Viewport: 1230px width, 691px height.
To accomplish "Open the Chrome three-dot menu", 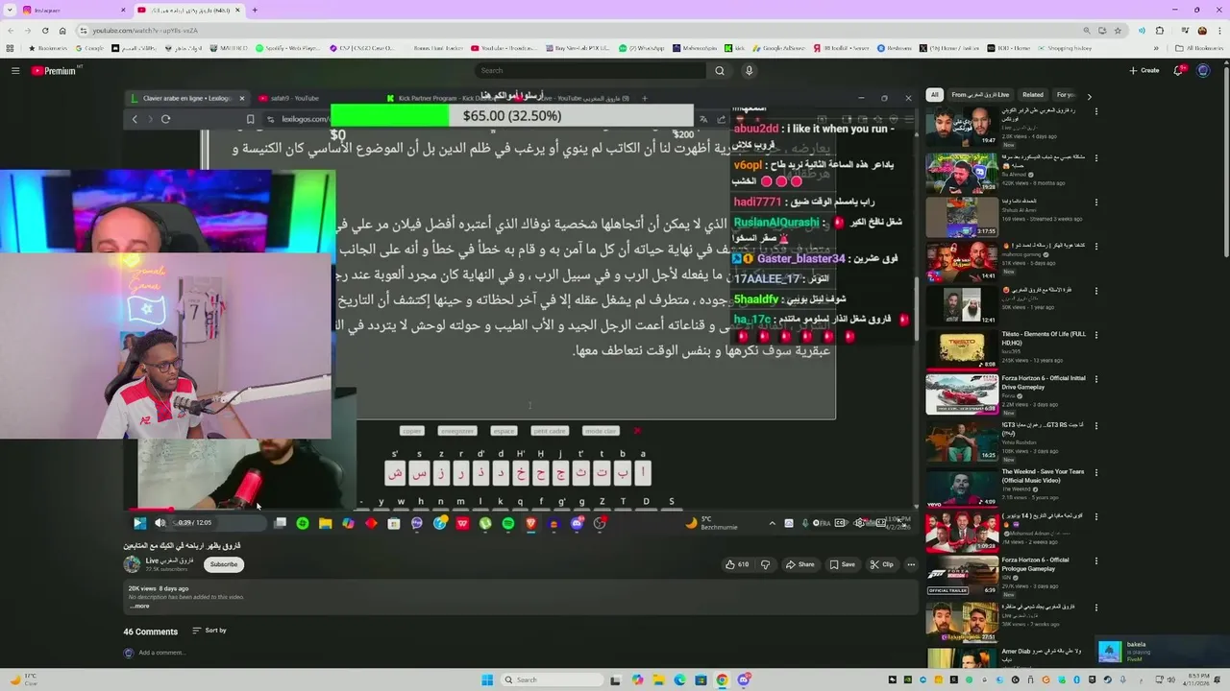I will coord(1218,31).
